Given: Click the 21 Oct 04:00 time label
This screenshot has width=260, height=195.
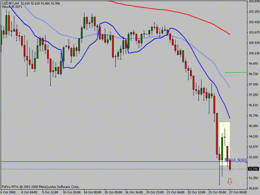Looking at the screenshot, I should tap(176, 193).
